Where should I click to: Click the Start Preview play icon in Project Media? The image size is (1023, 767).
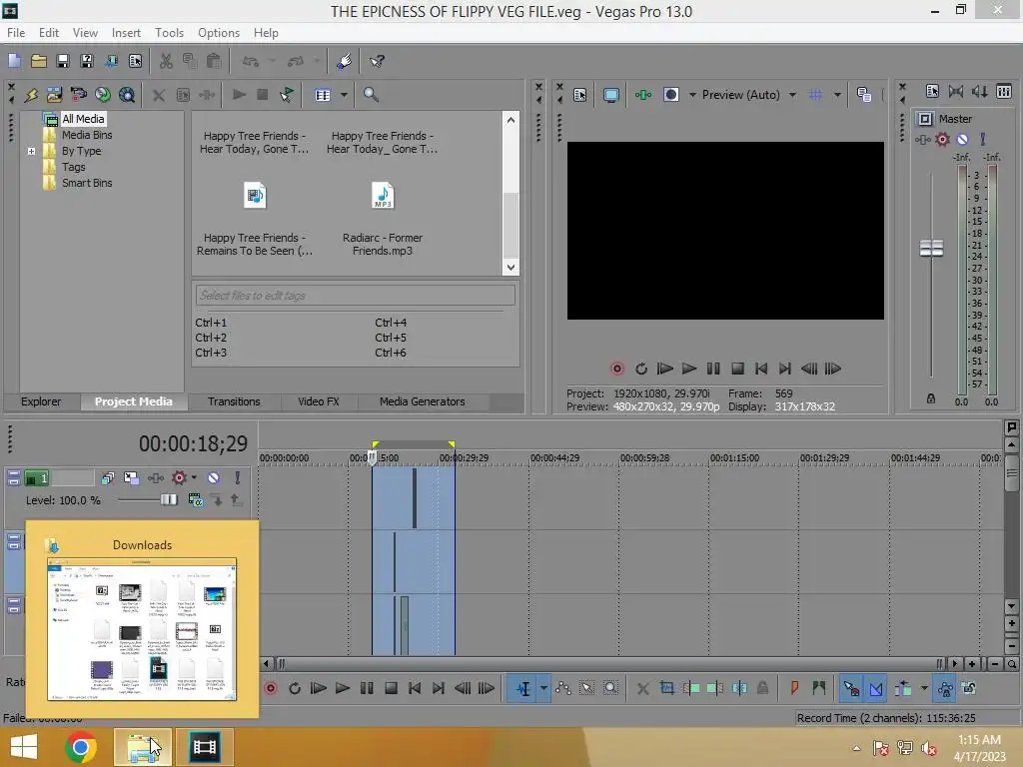pos(239,95)
